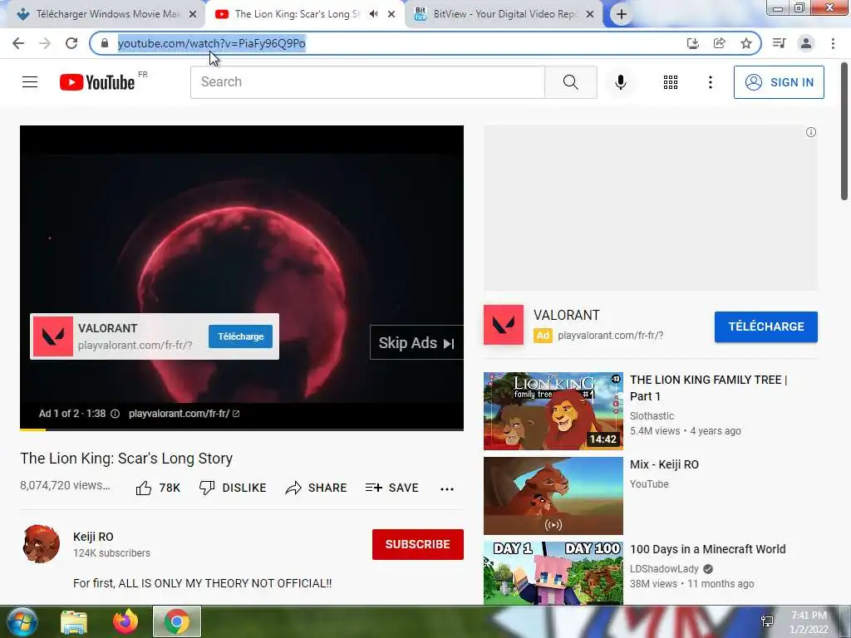
Task: Click the install/download page icon in address bar
Action: tap(692, 43)
